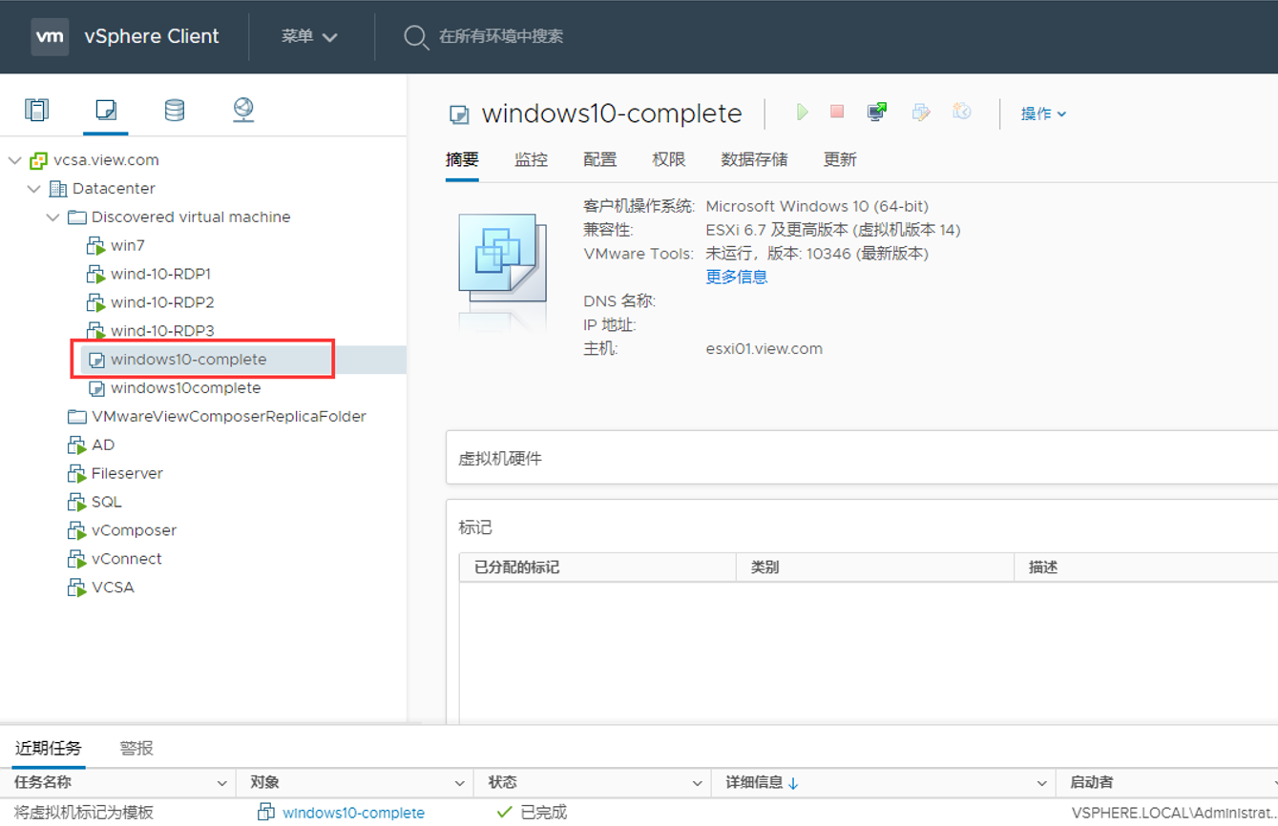Select the SQL VM
1278x826 pixels.
[106, 502]
